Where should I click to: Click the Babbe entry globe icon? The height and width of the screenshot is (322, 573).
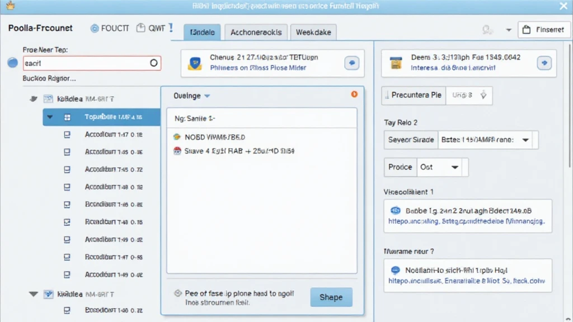click(x=396, y=211)
